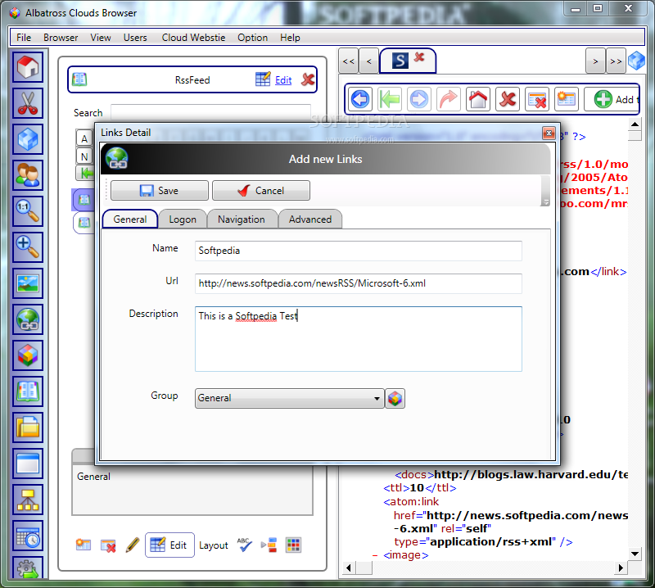The width and height of the screenshot is (655, 588).
Task: Click the Layout button in bottom toolbar
Action: pos(214,545)
